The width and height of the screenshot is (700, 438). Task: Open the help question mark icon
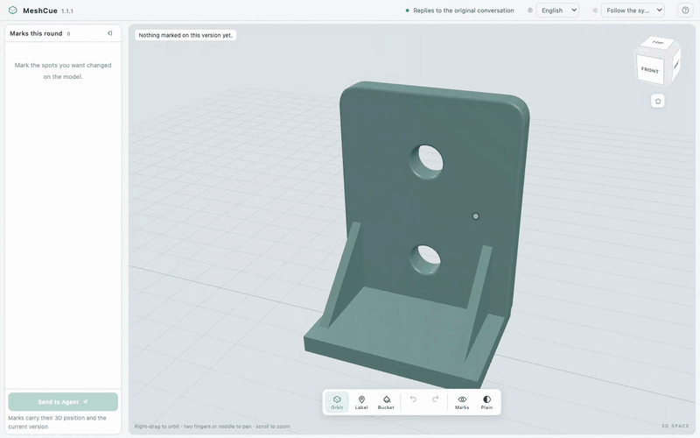(685, 11)
